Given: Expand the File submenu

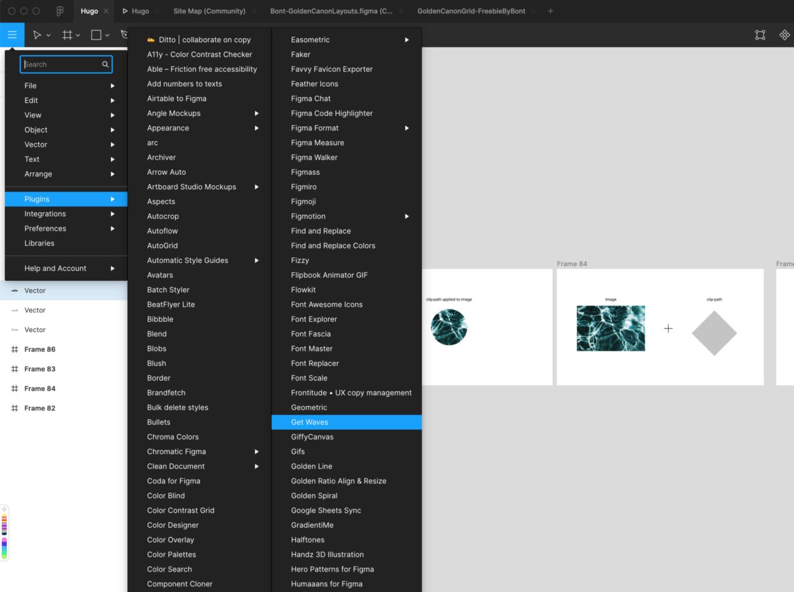Looking at the screenshot, I should (x=66, y=86).
